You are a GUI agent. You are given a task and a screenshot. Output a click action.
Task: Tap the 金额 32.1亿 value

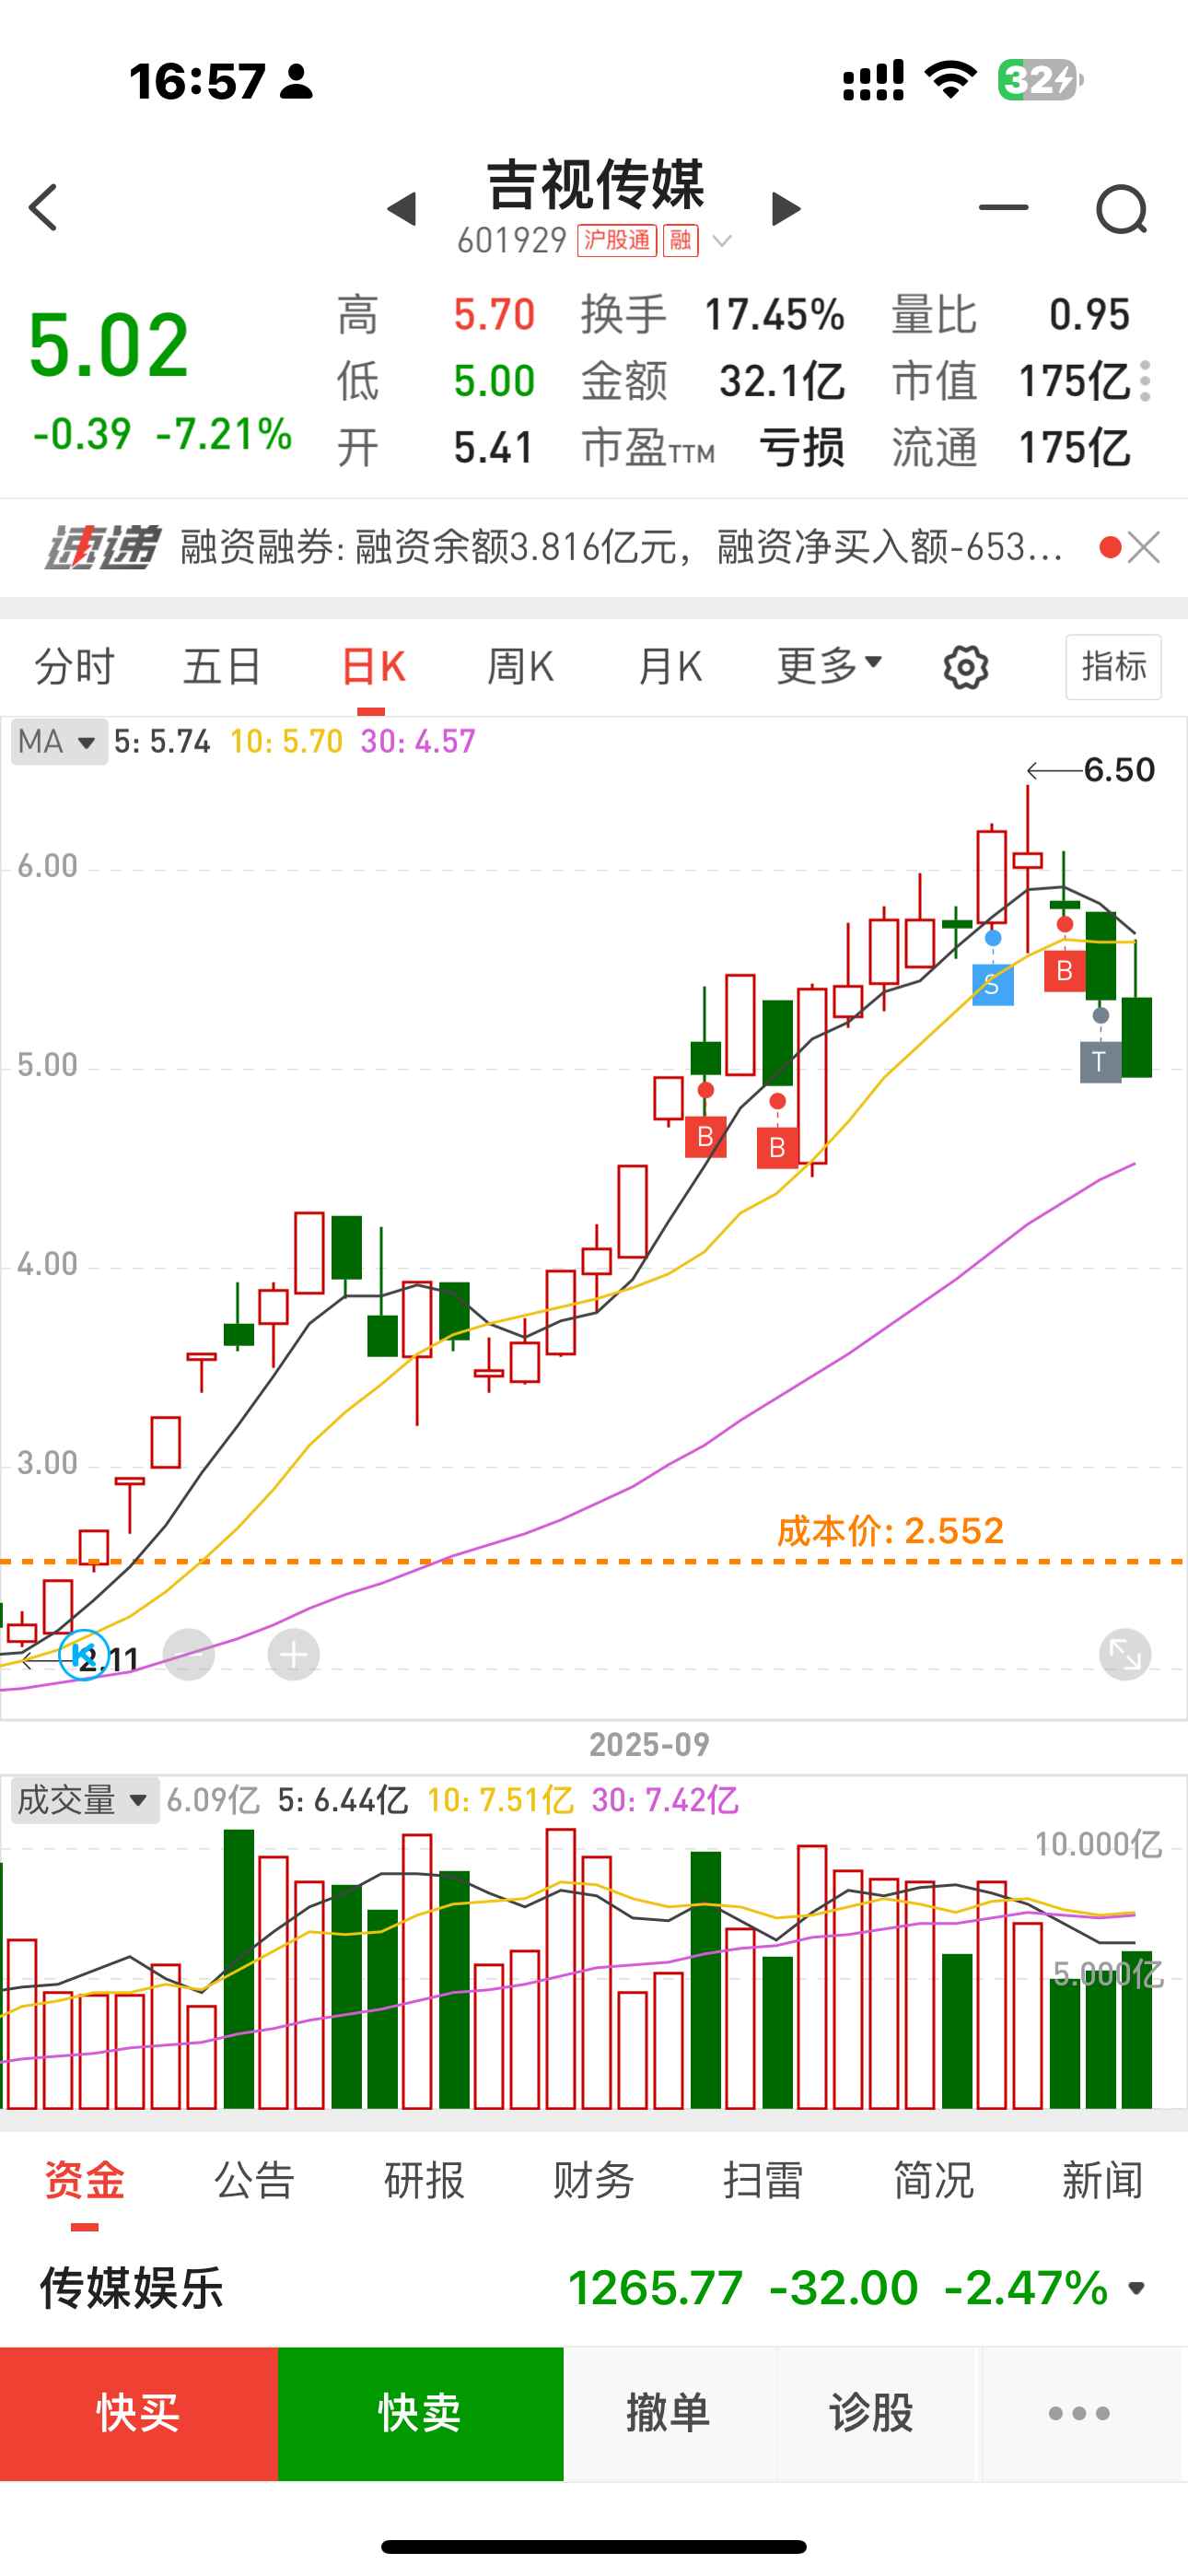click(x=782, y=381)
